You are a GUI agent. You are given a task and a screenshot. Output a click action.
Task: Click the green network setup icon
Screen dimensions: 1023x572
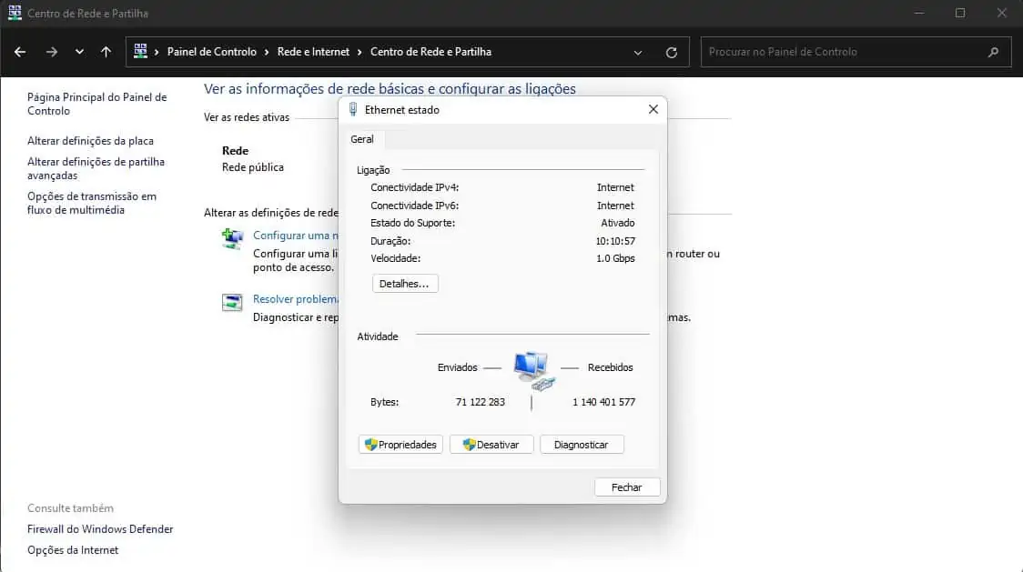[233, 238]
